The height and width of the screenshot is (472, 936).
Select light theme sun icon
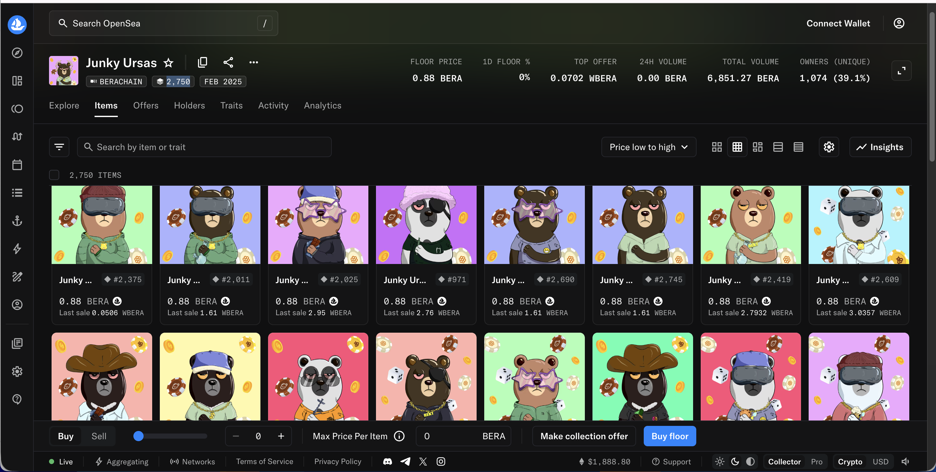click(720, 462)
